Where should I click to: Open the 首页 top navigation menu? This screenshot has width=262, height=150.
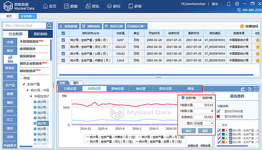50,6
